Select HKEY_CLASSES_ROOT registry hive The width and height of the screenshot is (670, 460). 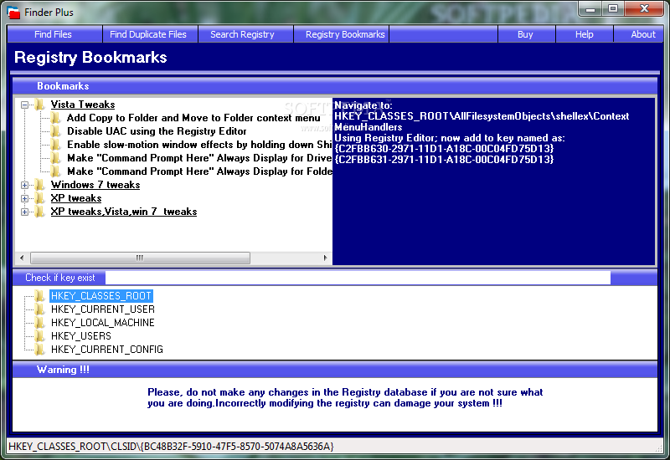101,296
